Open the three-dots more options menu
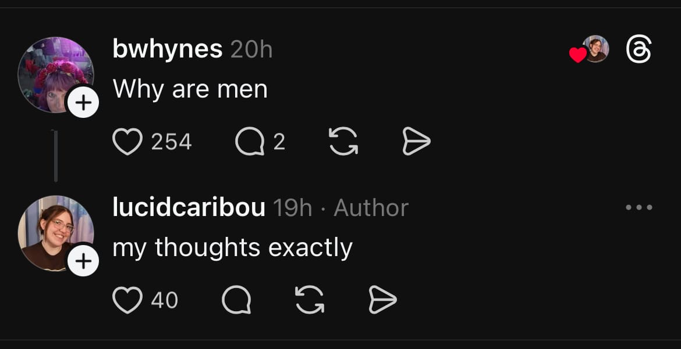 (x=639, y=207)
